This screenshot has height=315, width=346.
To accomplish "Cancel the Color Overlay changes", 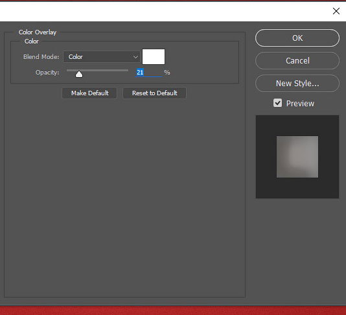I will [x=297, y=60].
